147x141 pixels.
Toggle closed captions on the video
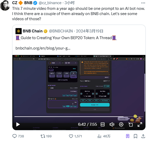(x=103, y=124)
